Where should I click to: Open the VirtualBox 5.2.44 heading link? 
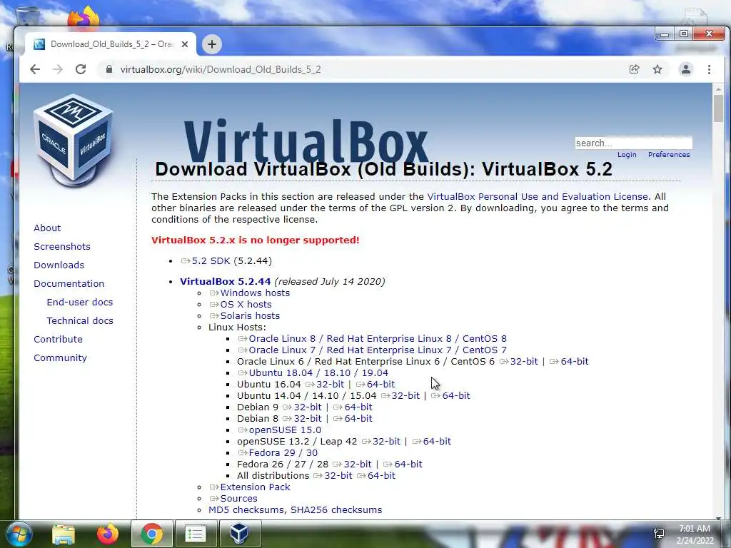point(225,281)
